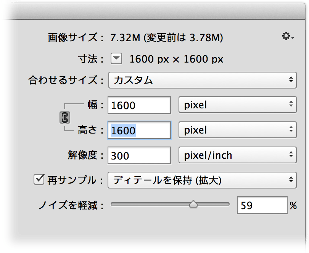Click the stepper arrows on the preset combo
The image size is (309, 253).
291,80
